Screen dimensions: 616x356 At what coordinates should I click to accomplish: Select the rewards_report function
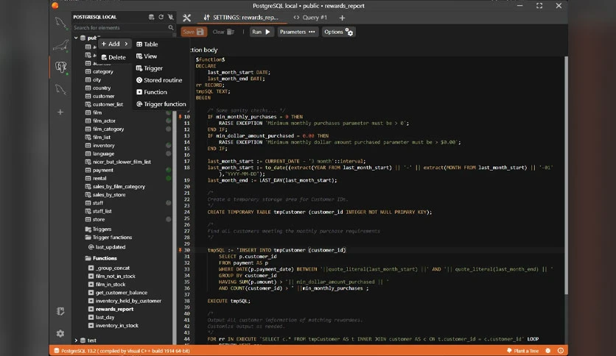pos(111,309)
